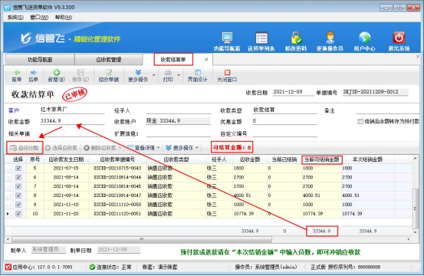
Task: Uncheck the checkbox in row 9
Action: 18,205
